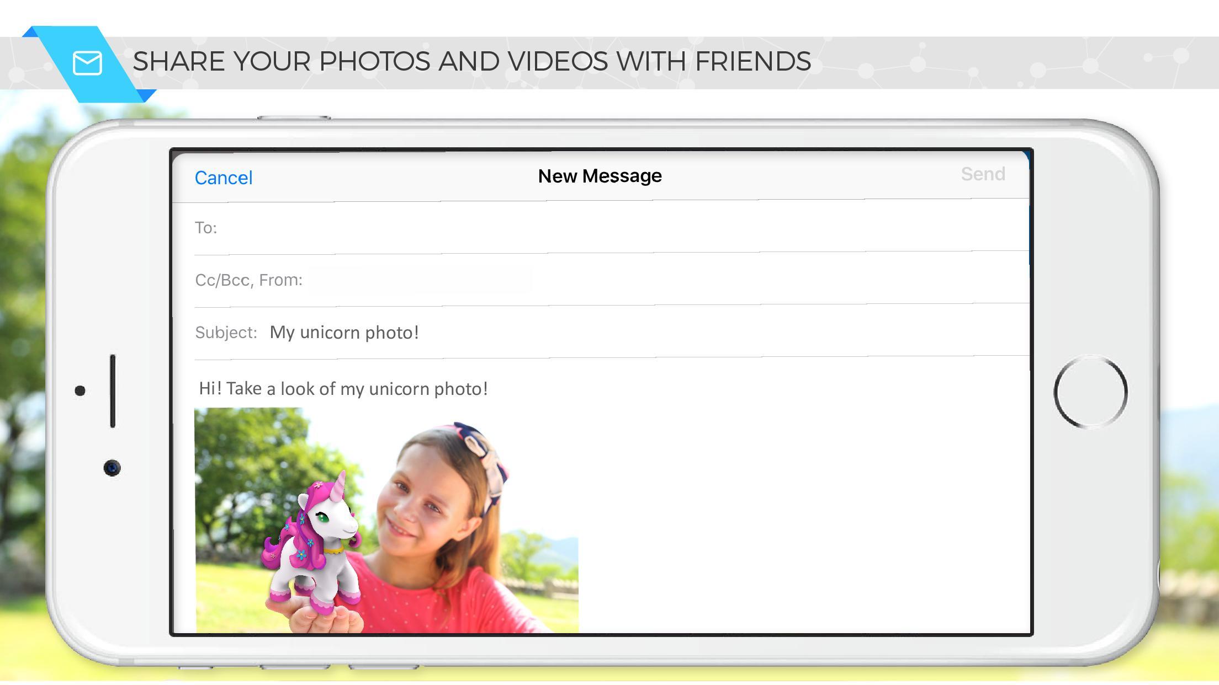Click the New Message title
The height and width of the screenshot is (685, 1219).
(600, 176)
